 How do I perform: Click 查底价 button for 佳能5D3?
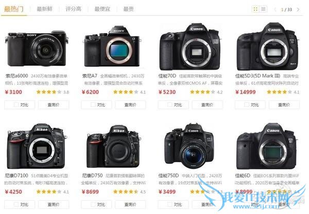(x=284, y=105)
